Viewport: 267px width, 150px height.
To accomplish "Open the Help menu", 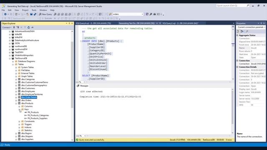I will (x=52, y=10).
